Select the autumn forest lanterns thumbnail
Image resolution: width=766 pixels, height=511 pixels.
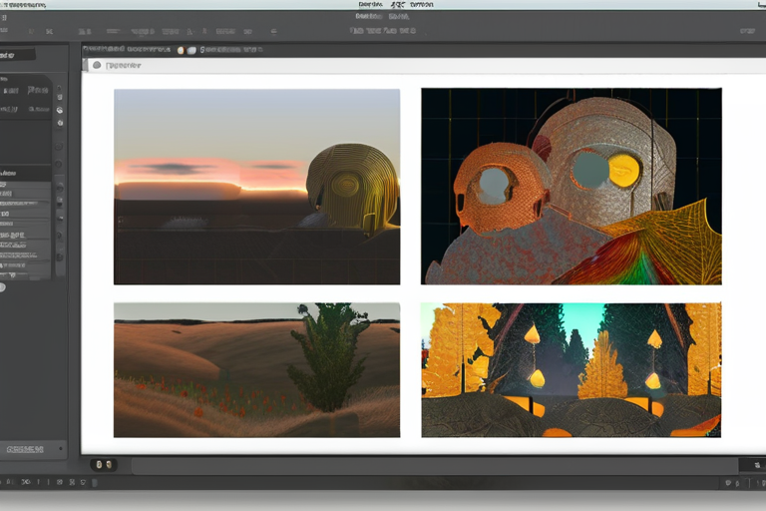tap(572, 370)
